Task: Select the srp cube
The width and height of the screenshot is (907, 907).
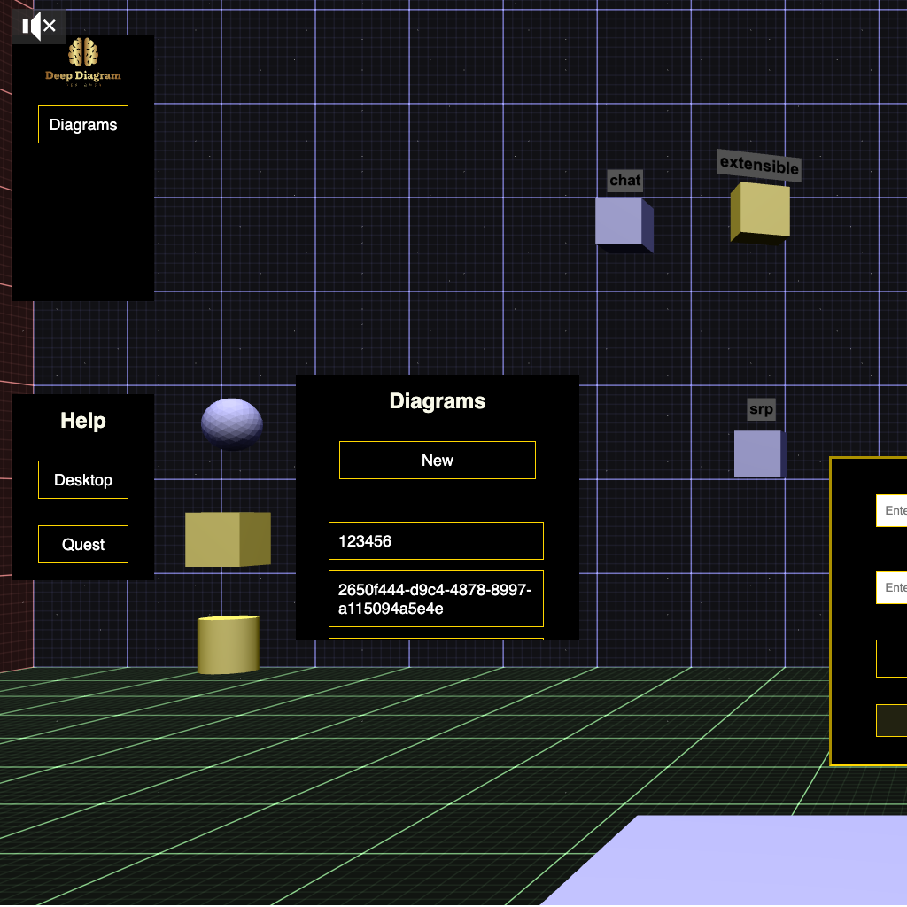Action: [x=758, y=453]
